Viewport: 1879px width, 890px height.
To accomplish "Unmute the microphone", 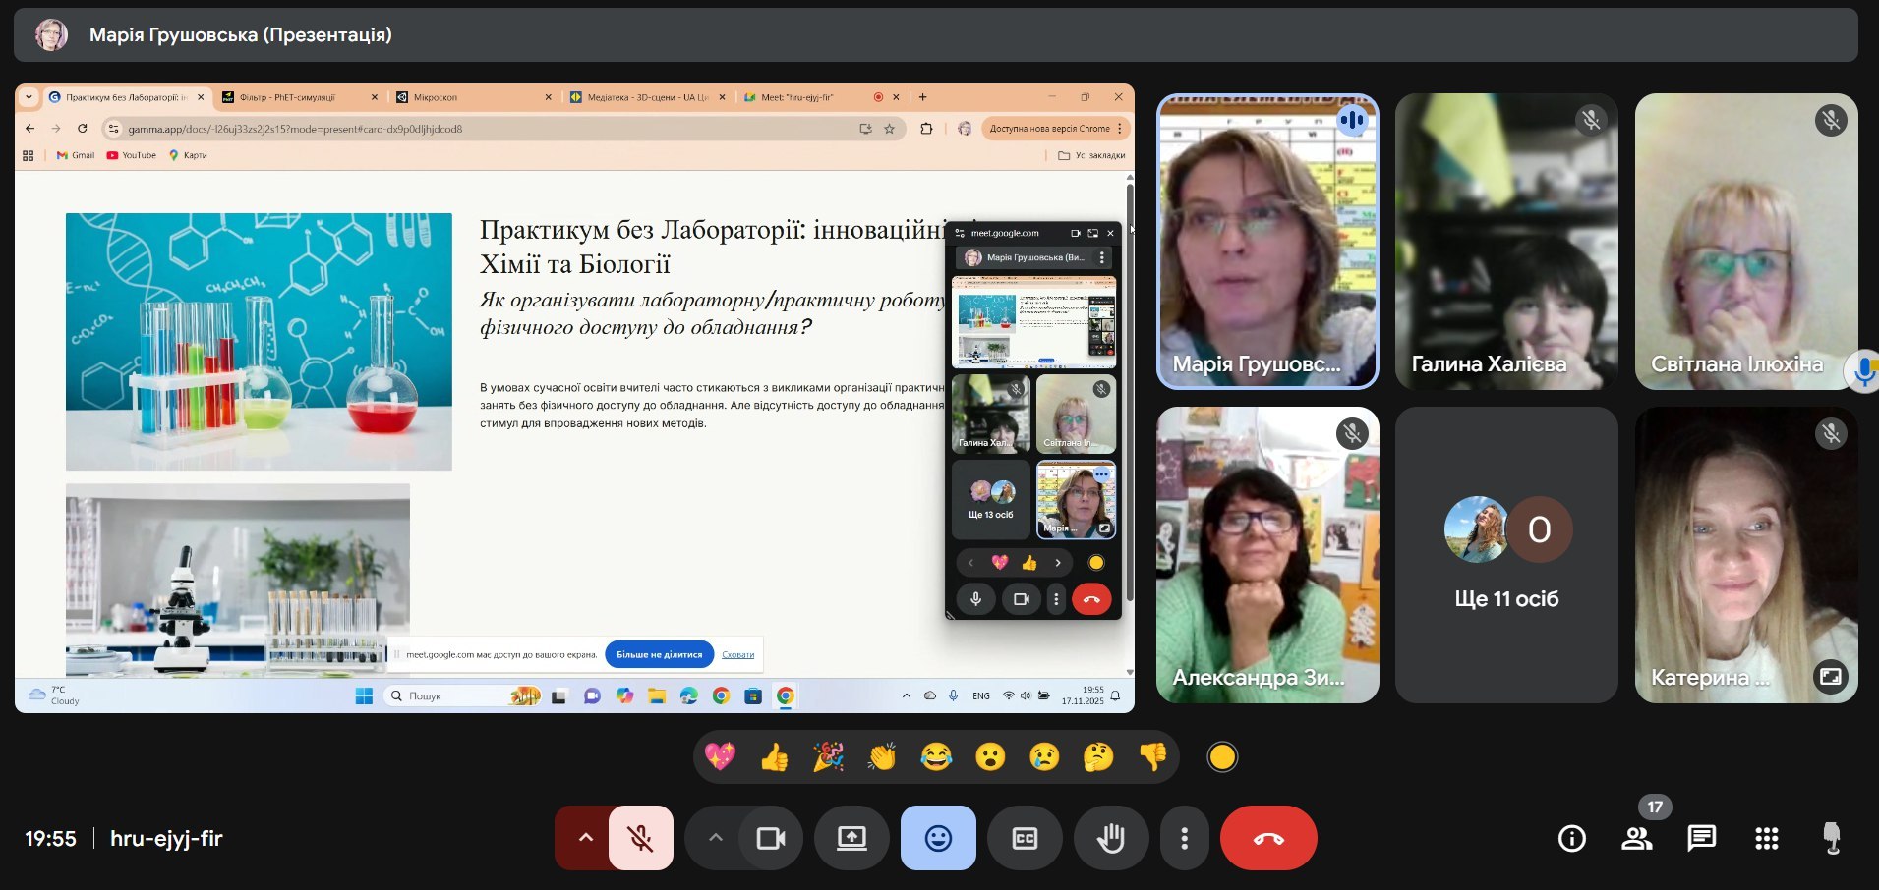I will point(641,838).
